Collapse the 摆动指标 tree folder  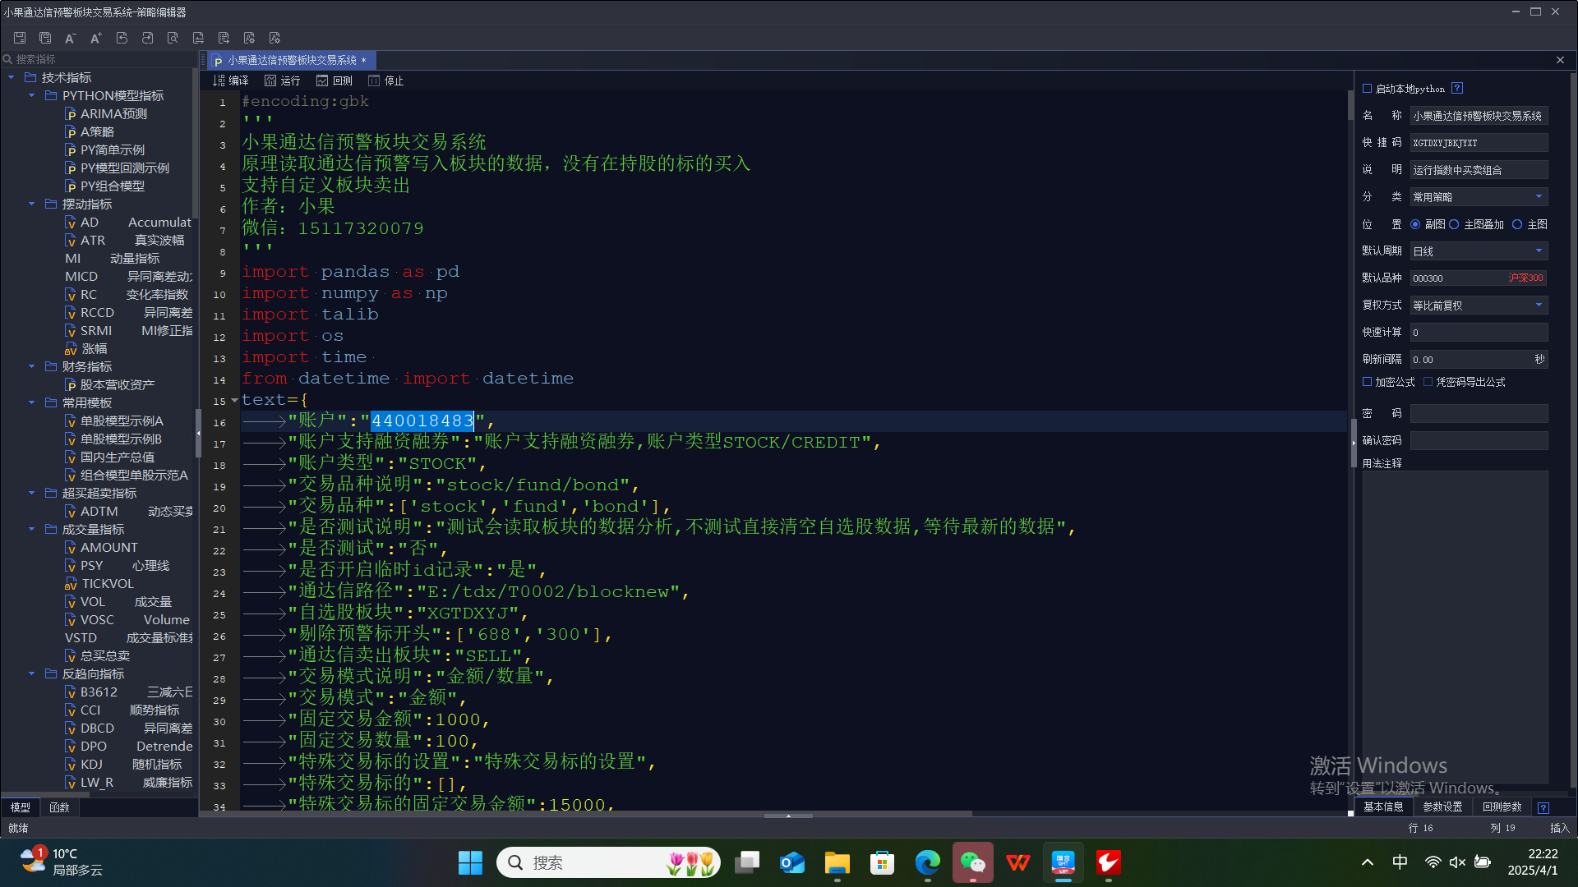coord(31,204)
